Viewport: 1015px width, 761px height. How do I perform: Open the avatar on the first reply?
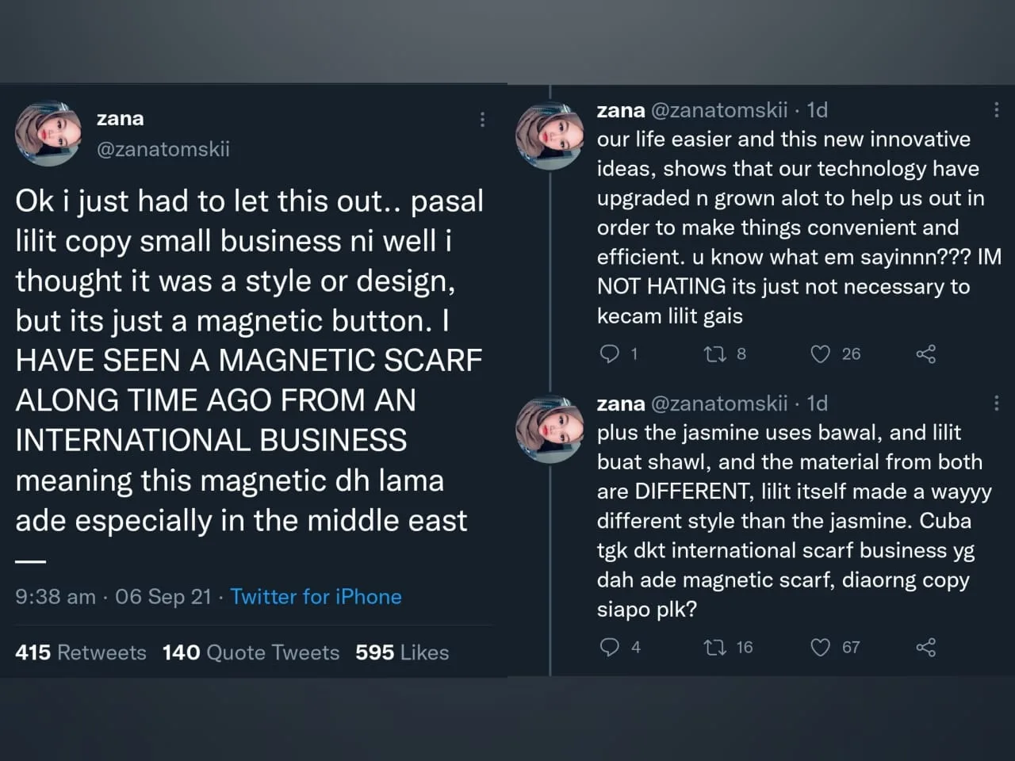tap(550, 136)
